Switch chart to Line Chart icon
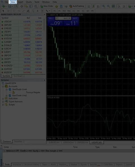The image size is (135, 167). [x=98, y=6]
